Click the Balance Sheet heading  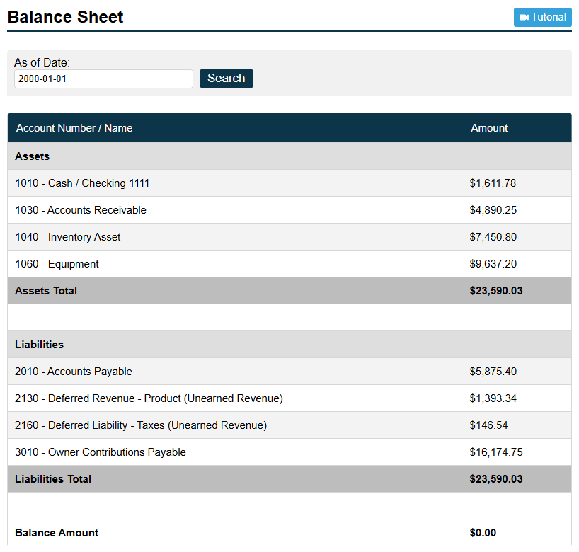(65, 17)
